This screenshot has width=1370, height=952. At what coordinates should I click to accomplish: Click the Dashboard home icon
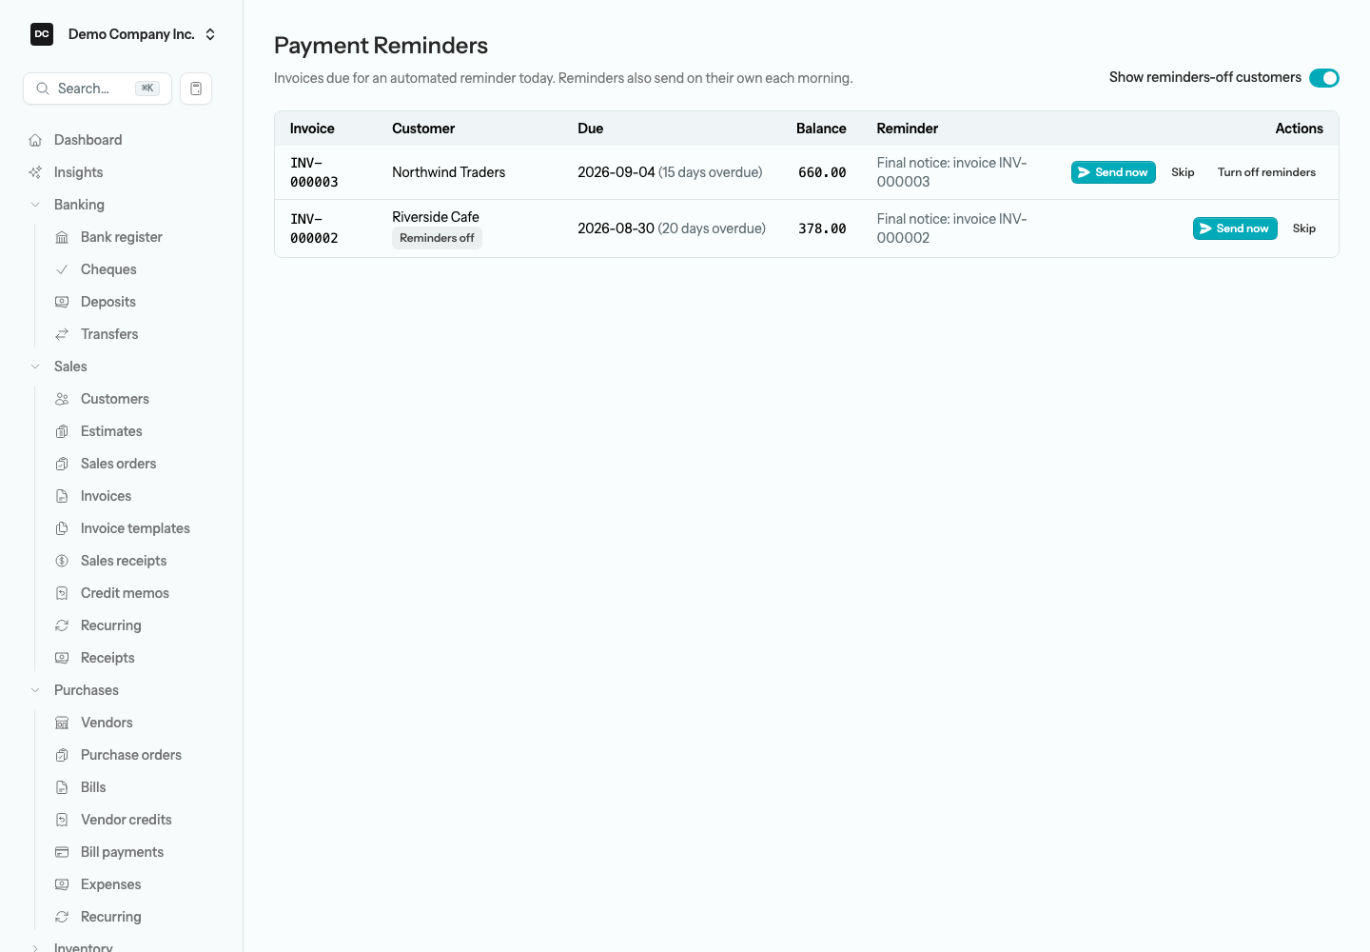pos(35,140)
